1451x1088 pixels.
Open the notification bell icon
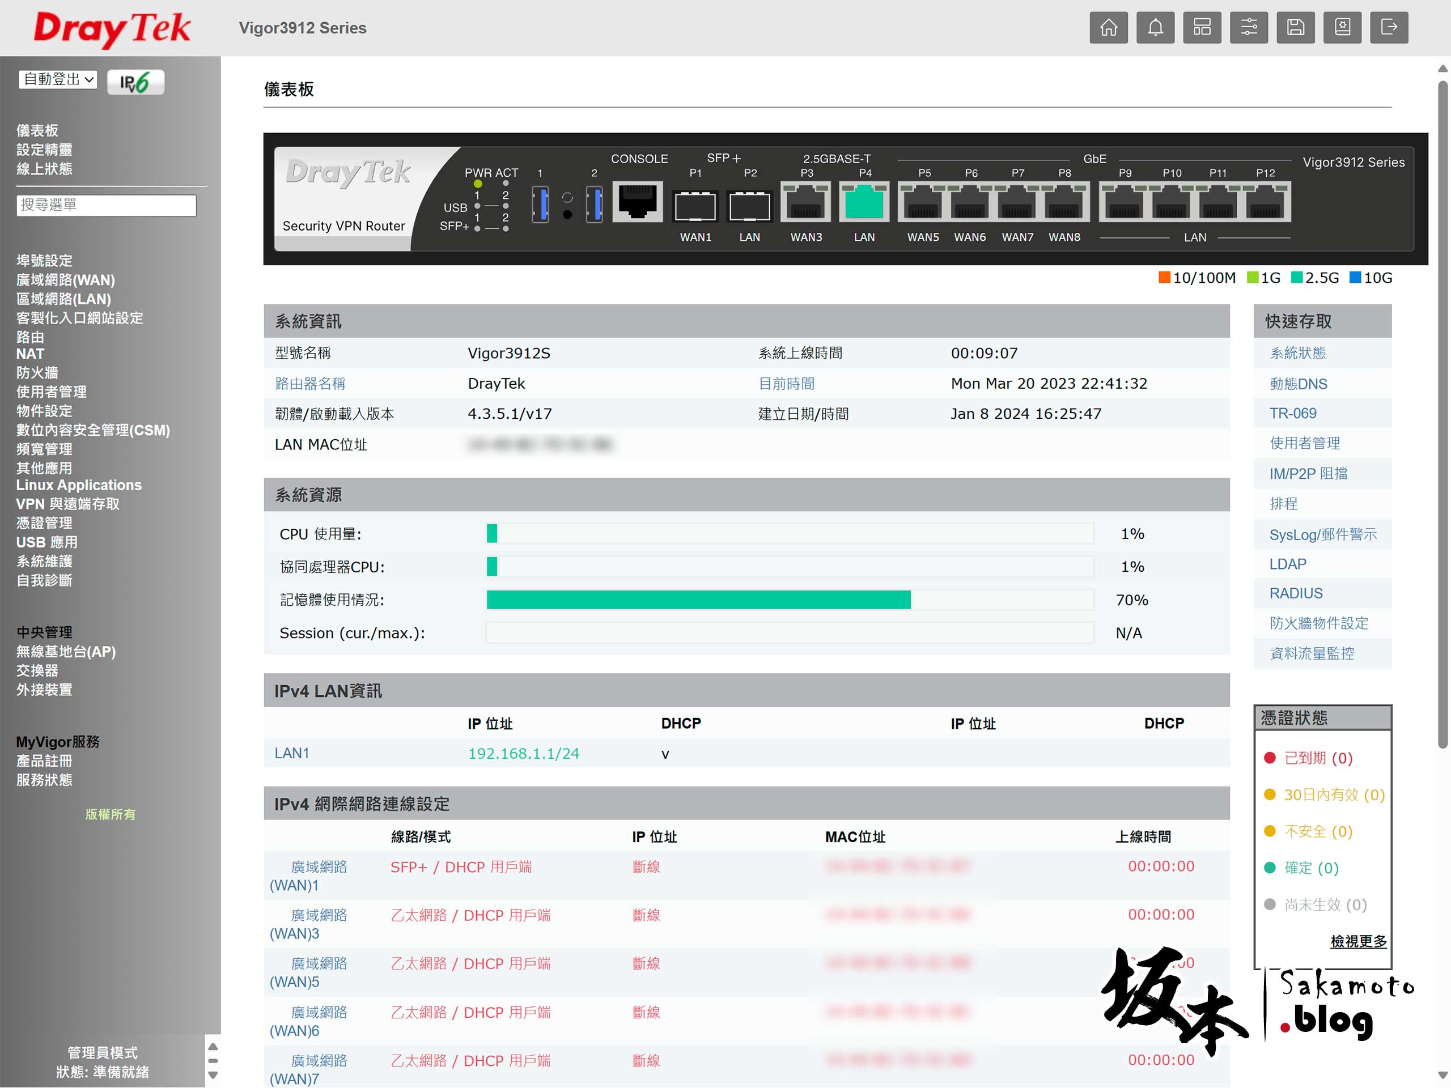tap(1155, 28)
